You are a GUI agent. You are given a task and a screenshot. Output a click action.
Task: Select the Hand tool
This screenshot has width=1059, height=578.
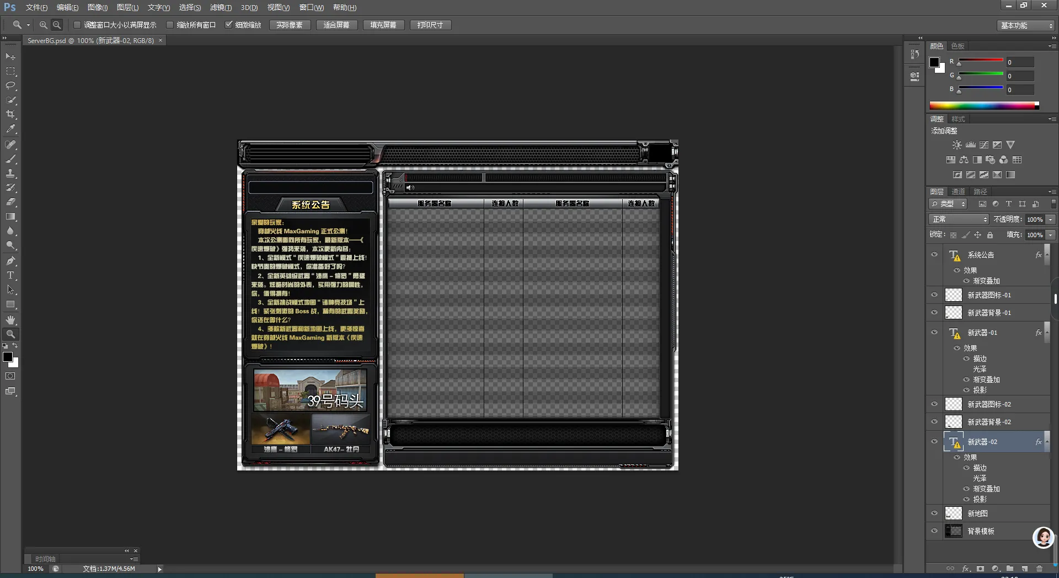[10, 320]
